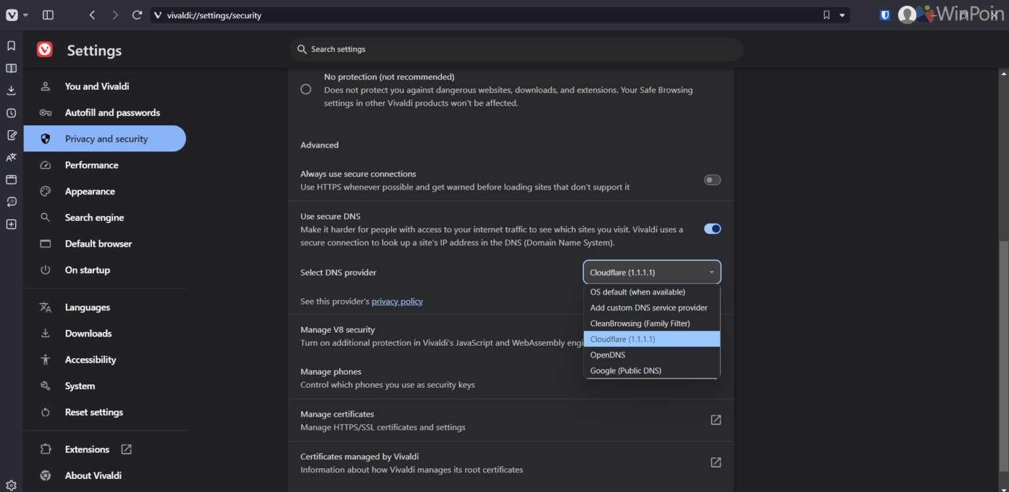This screenshot has height=492, width=1009.
Task: Choose Google (Public DNS) option
Action: [x=652, y=371]
